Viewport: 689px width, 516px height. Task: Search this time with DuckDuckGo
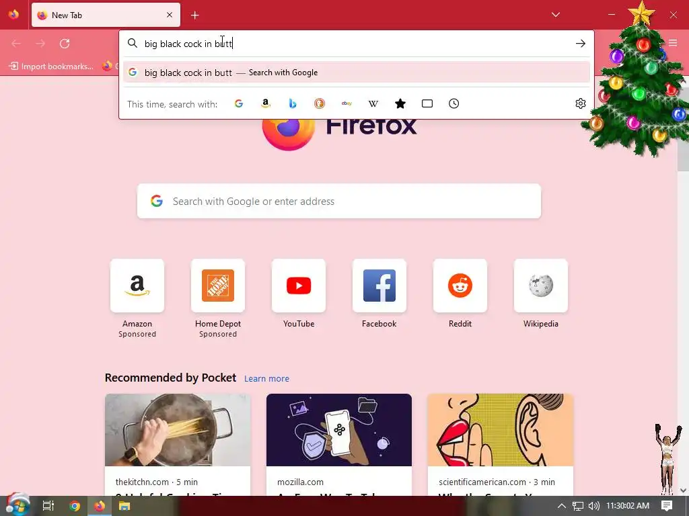[320, 103]
